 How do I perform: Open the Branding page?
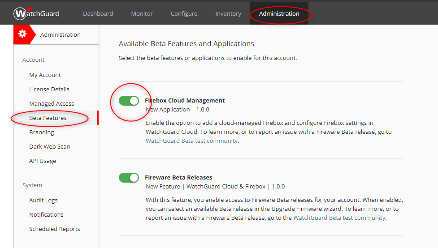click(42, 132)
